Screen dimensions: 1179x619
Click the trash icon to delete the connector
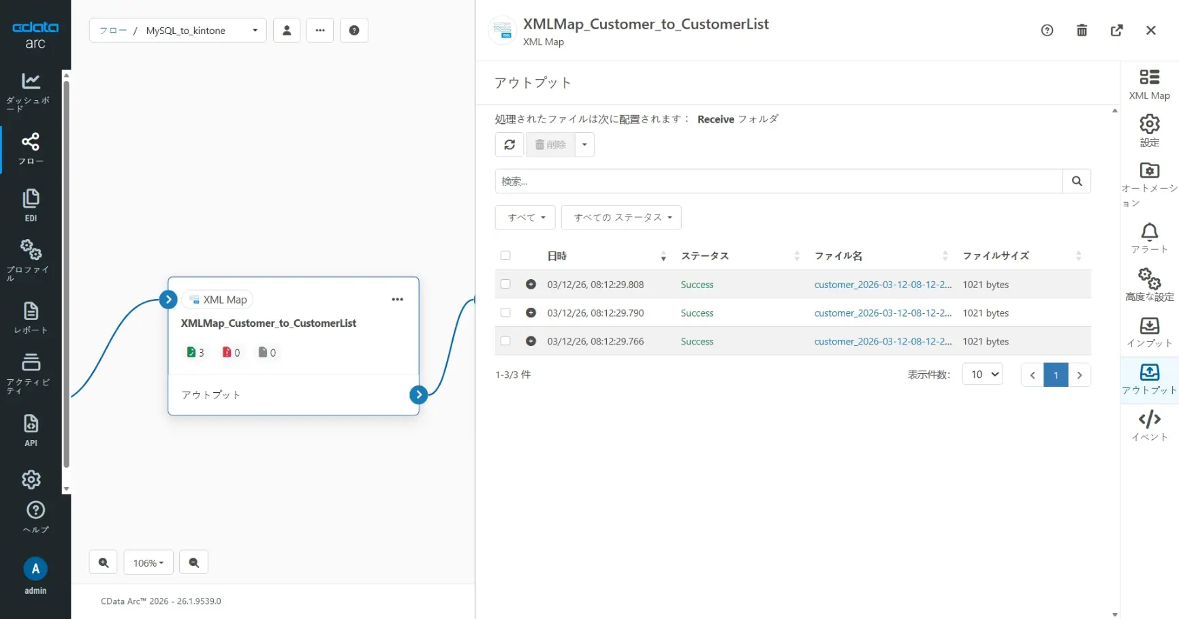pos(1082,31)
